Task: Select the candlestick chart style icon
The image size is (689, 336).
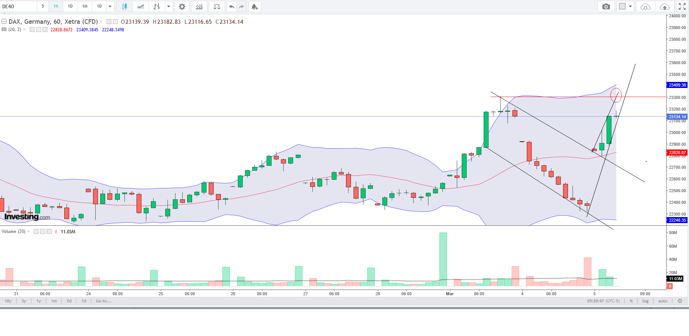Action: point(124,6)
